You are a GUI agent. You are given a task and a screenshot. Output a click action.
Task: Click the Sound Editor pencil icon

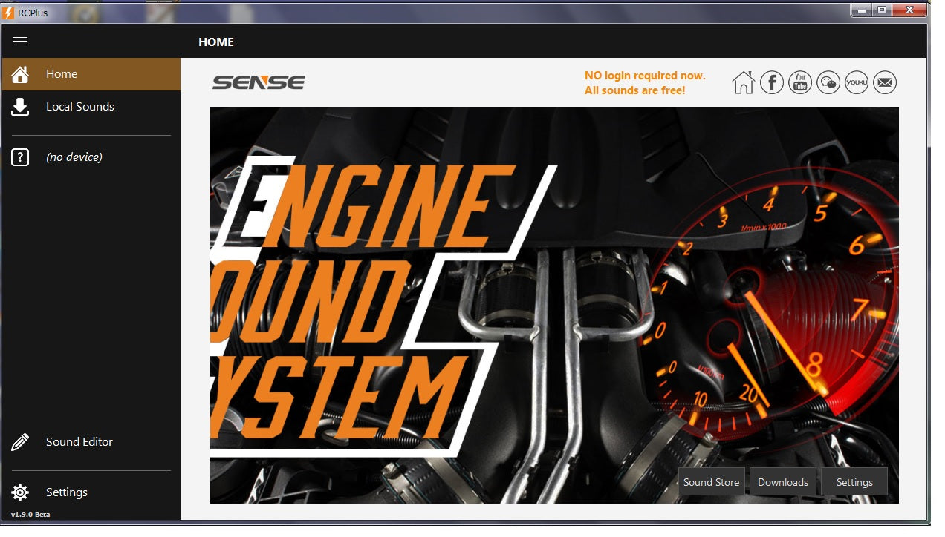click(x=20, y=442)
